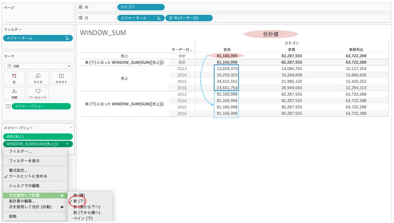This screenshot has width=394, height=223.
Task: Select cell value 14,084,755
Action: pos(292,69)
